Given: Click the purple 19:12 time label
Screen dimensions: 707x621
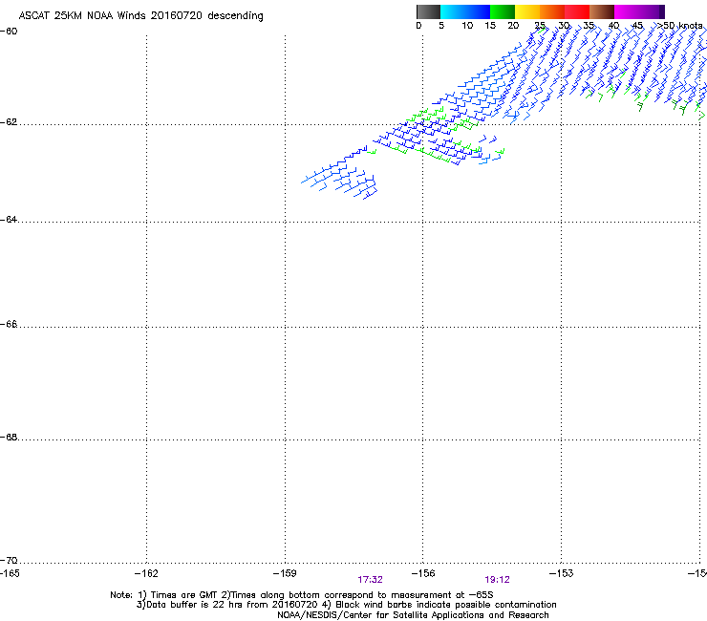Looking at the screenshot, I should point(498,580).
